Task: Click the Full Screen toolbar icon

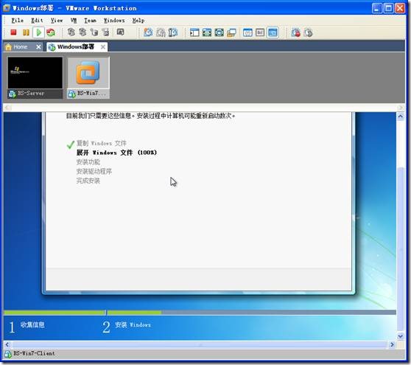Action: [x=219, y=32]
